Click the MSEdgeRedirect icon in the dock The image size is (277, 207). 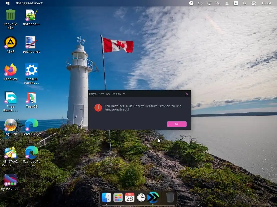pos(153,197)
